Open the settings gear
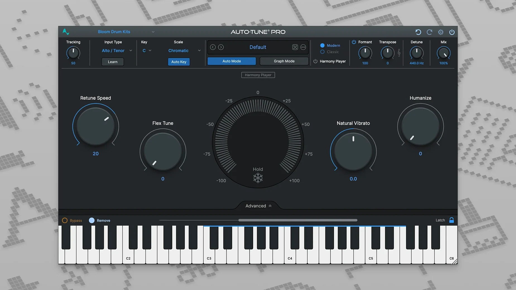The image size is (516, 290). [441, 32]
